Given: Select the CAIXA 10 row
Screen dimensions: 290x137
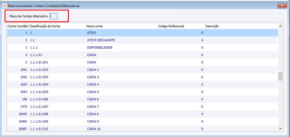Looking at the screenshot, I should click(x=143, y=128).
